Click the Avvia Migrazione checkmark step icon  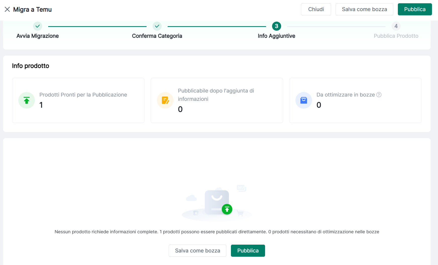(x=38, y=26)
